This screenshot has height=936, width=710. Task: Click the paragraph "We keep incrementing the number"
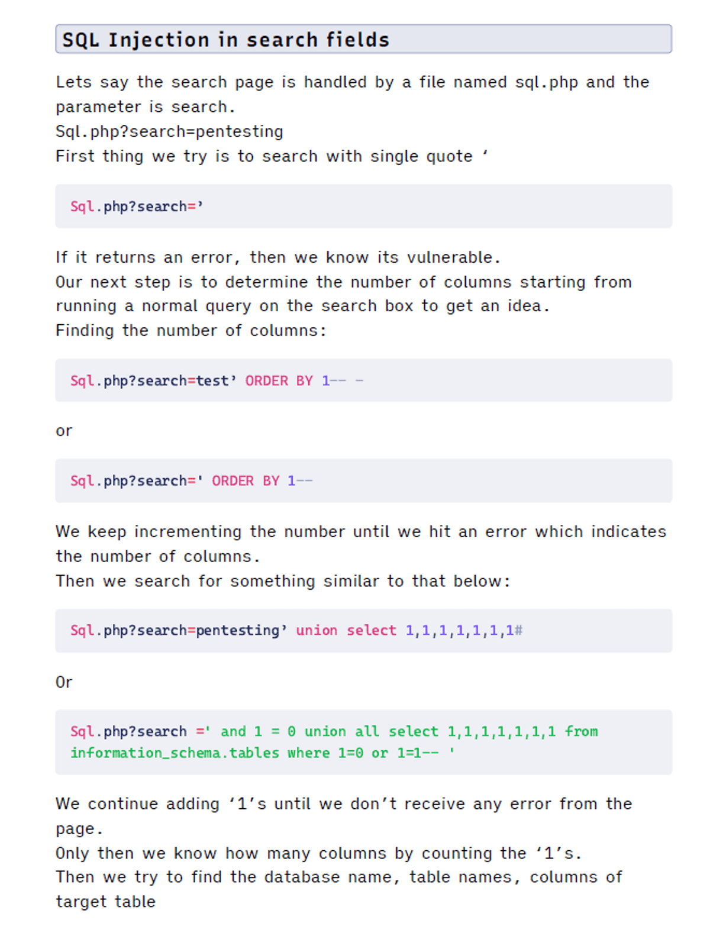(x=360, y=544)
